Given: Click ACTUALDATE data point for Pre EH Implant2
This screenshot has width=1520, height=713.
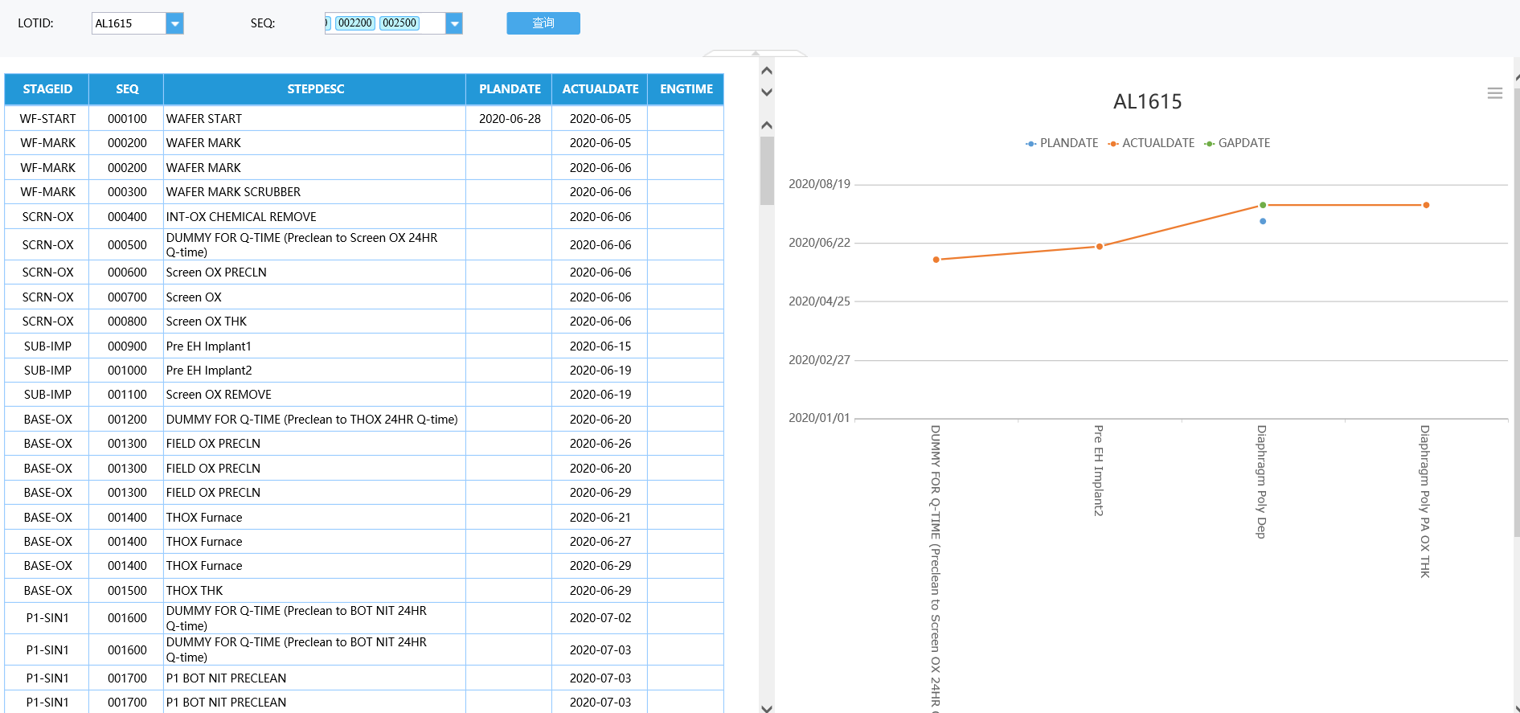Looking at the screenshot, I should coord(1100,247).
